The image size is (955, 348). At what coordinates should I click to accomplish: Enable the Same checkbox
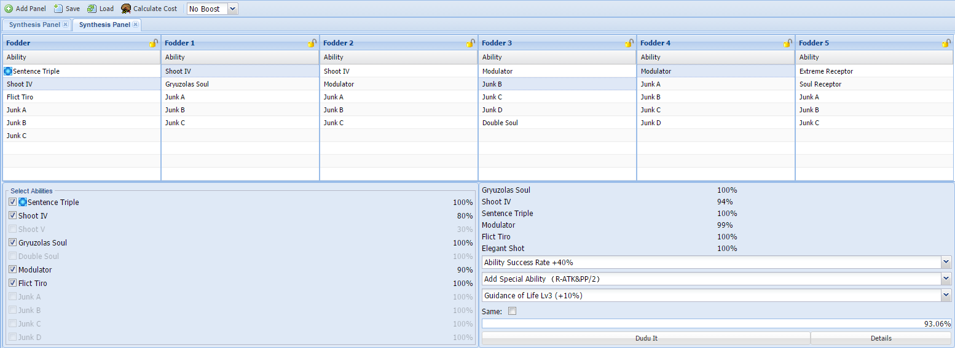(513, 311)
